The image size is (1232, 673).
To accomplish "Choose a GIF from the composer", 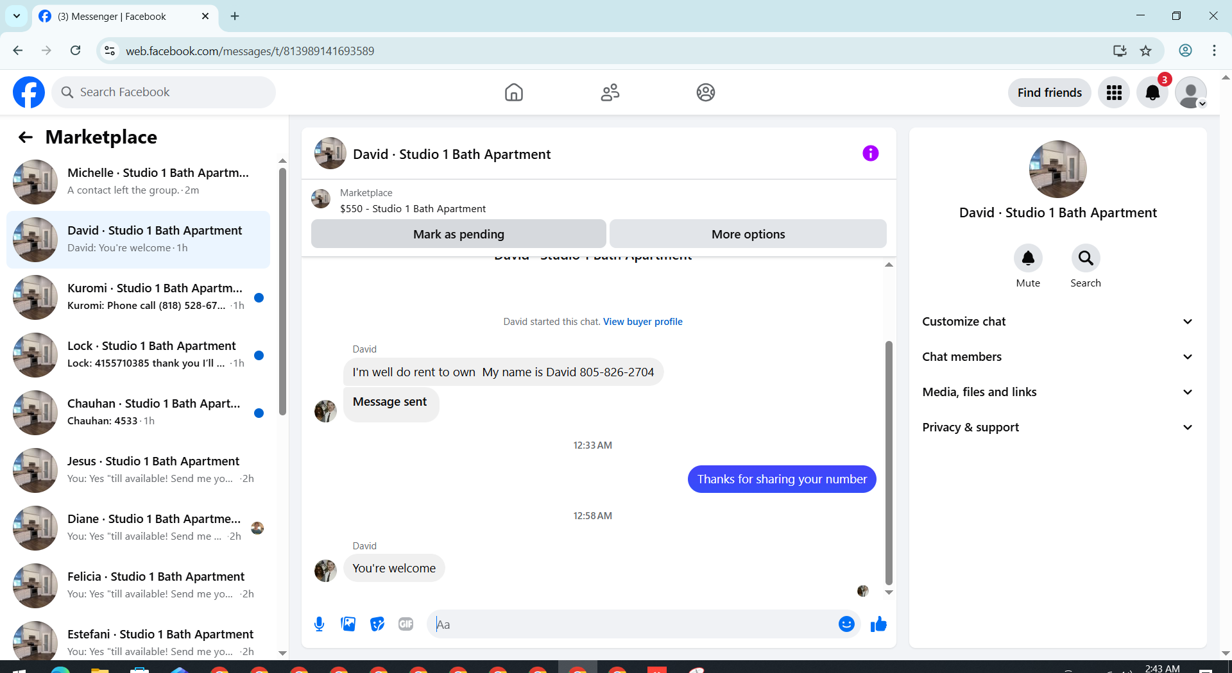I will [x=406, y=624].
